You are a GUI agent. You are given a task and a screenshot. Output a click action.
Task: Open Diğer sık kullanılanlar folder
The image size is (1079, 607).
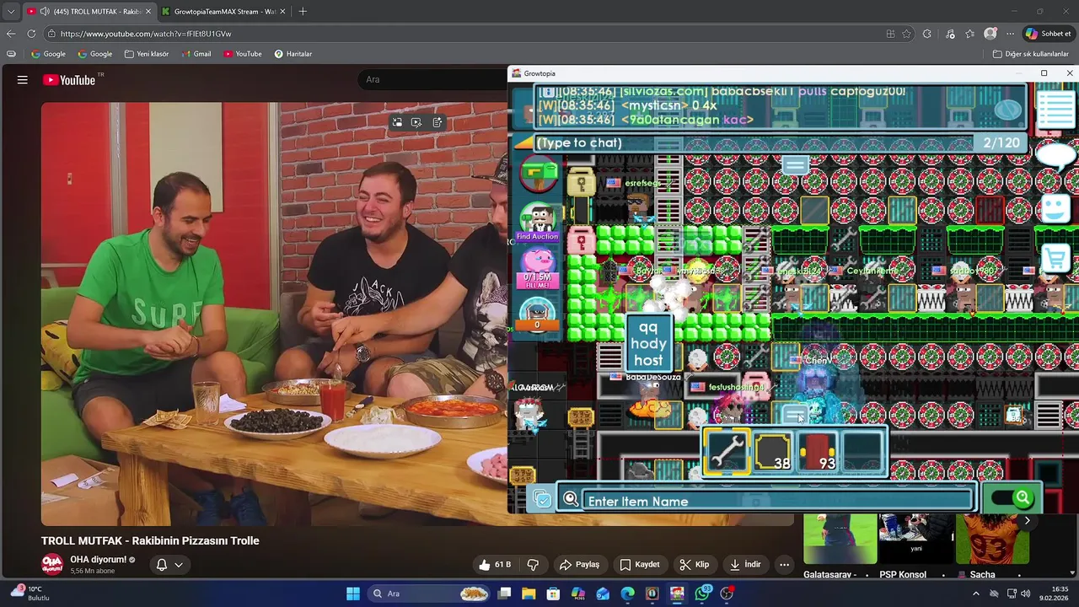tap(1031, 54)
